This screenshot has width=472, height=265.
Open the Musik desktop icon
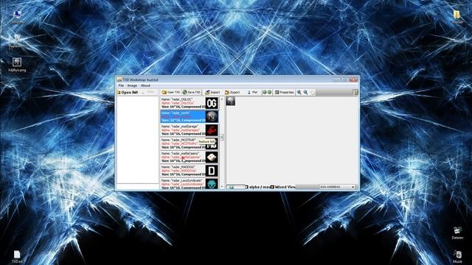(457, 257)
